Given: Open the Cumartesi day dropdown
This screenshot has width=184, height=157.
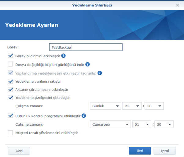Looking at the screenshot, I should pyautogui.click(x=110, y=124).
